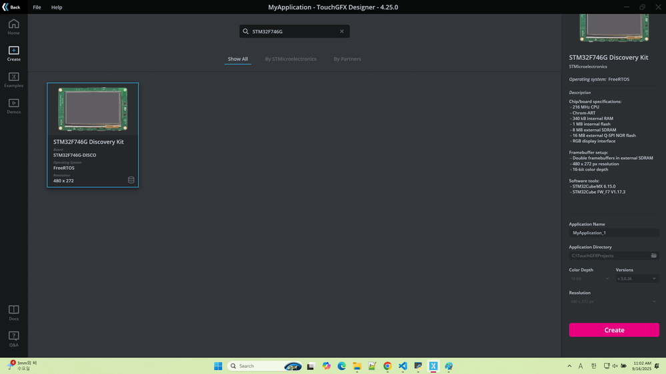The height and width of the screenshot is (374, 666).
Task: Open the Resolution dropdown
Action: coord(614,301)
